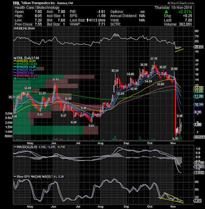Select the EMA(200) legend entry

coord(26,64)
